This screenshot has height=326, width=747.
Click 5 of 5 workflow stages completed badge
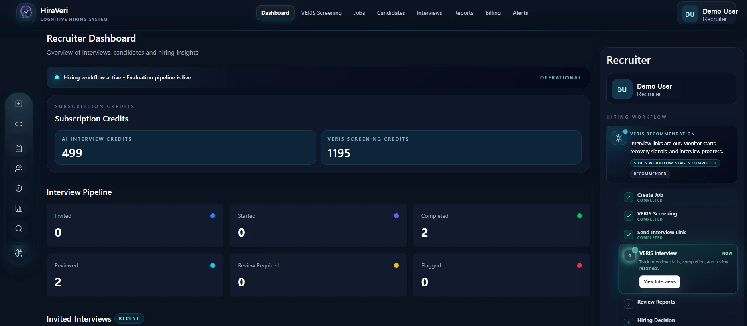click(675, 163)
